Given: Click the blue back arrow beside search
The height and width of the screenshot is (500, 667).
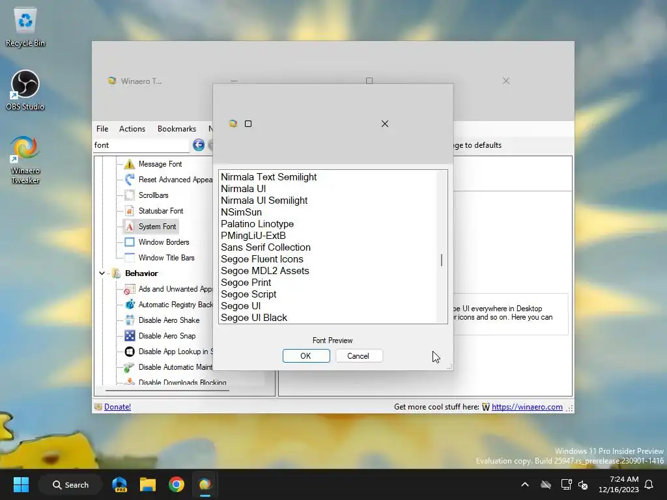Looking at the screenshot, I should click(x=198, y=145).
